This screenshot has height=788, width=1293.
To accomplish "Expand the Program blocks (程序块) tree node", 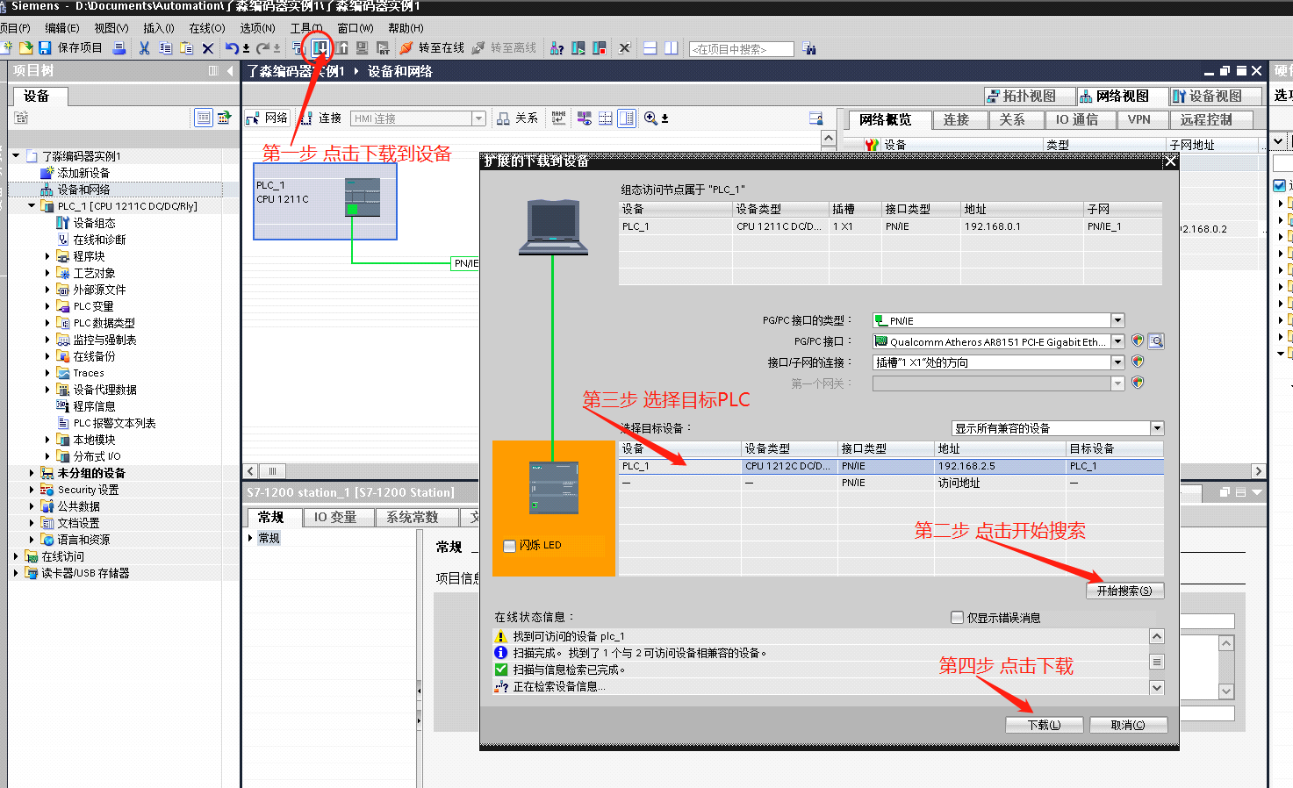I will click(x=47, y=256).
